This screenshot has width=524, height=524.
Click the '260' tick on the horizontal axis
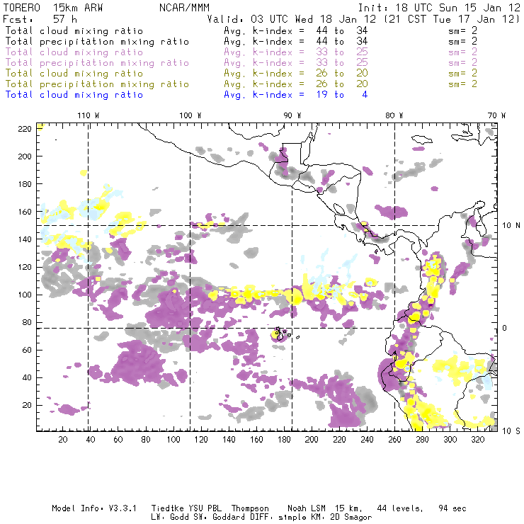tap(394, 440)
